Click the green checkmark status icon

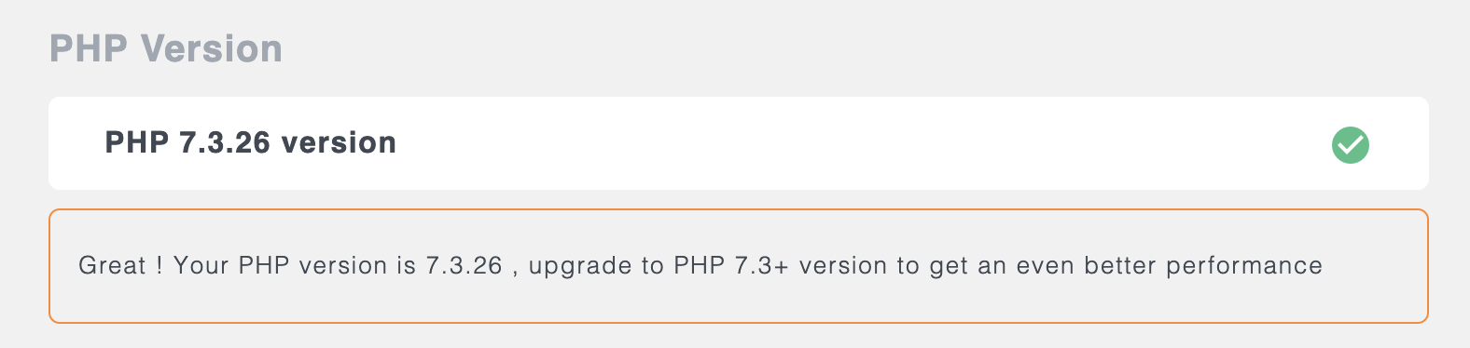1350,145
